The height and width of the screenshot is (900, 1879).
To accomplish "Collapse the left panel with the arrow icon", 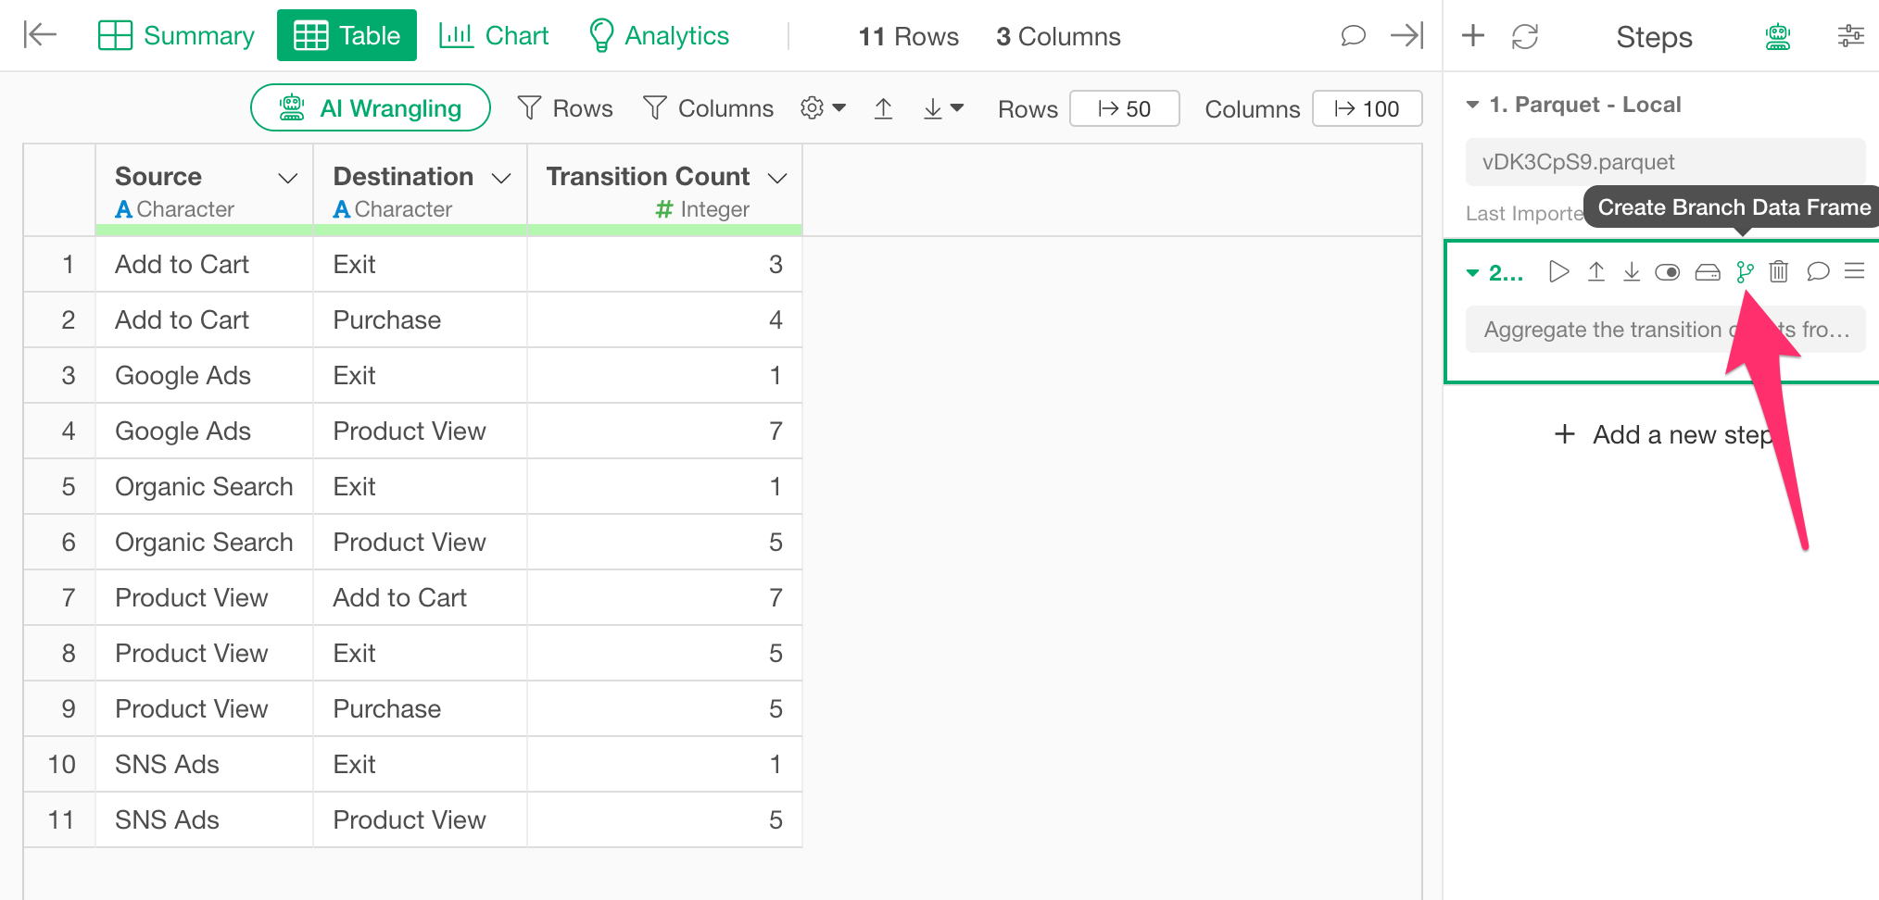I will click(x=40, y=35).
